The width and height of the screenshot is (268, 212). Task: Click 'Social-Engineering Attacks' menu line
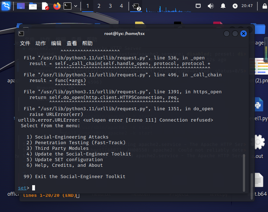coord(68,137)
